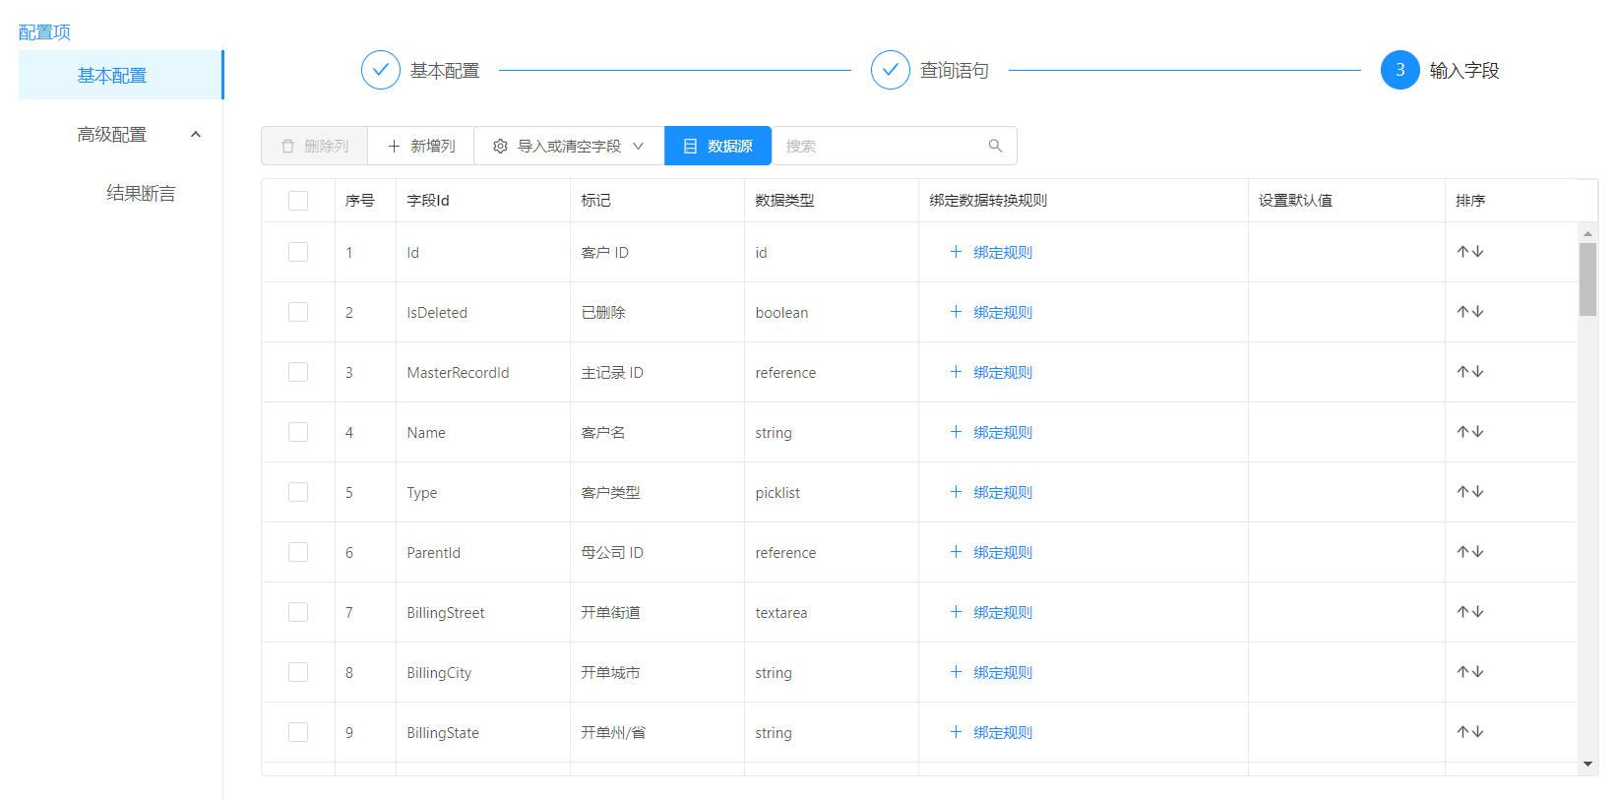The image size is (1616, 799).
Task: Collapse the 高级配置 menu section
Action: (196, 134)
